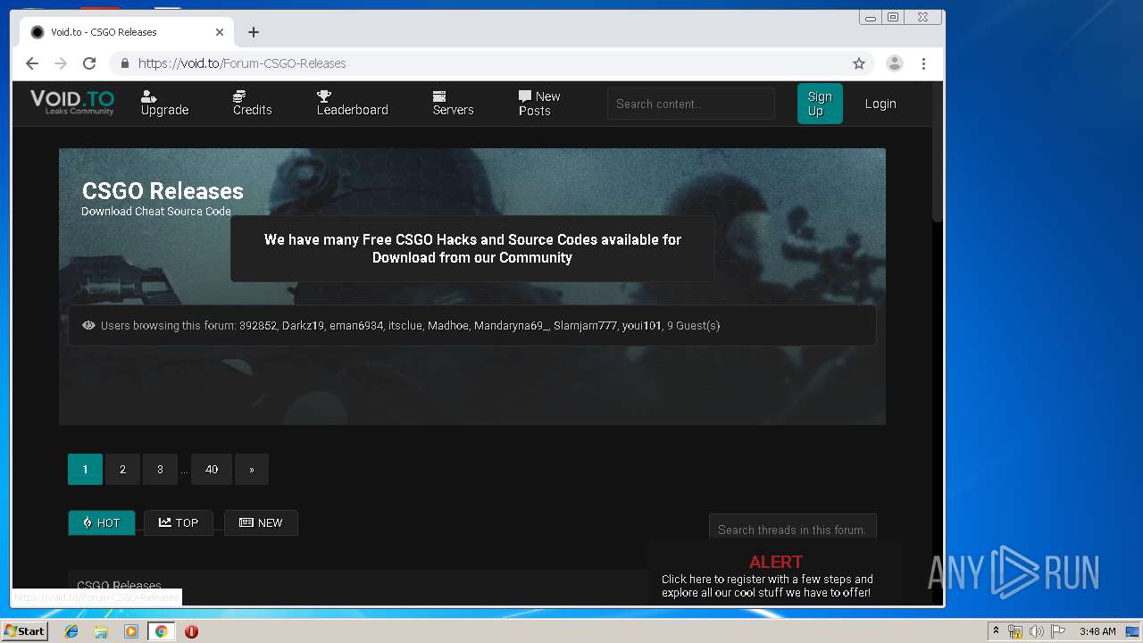The width and height of the screenshot is (1143, 643).
Task: Click the browser back arrow
Action: point(32,63)
